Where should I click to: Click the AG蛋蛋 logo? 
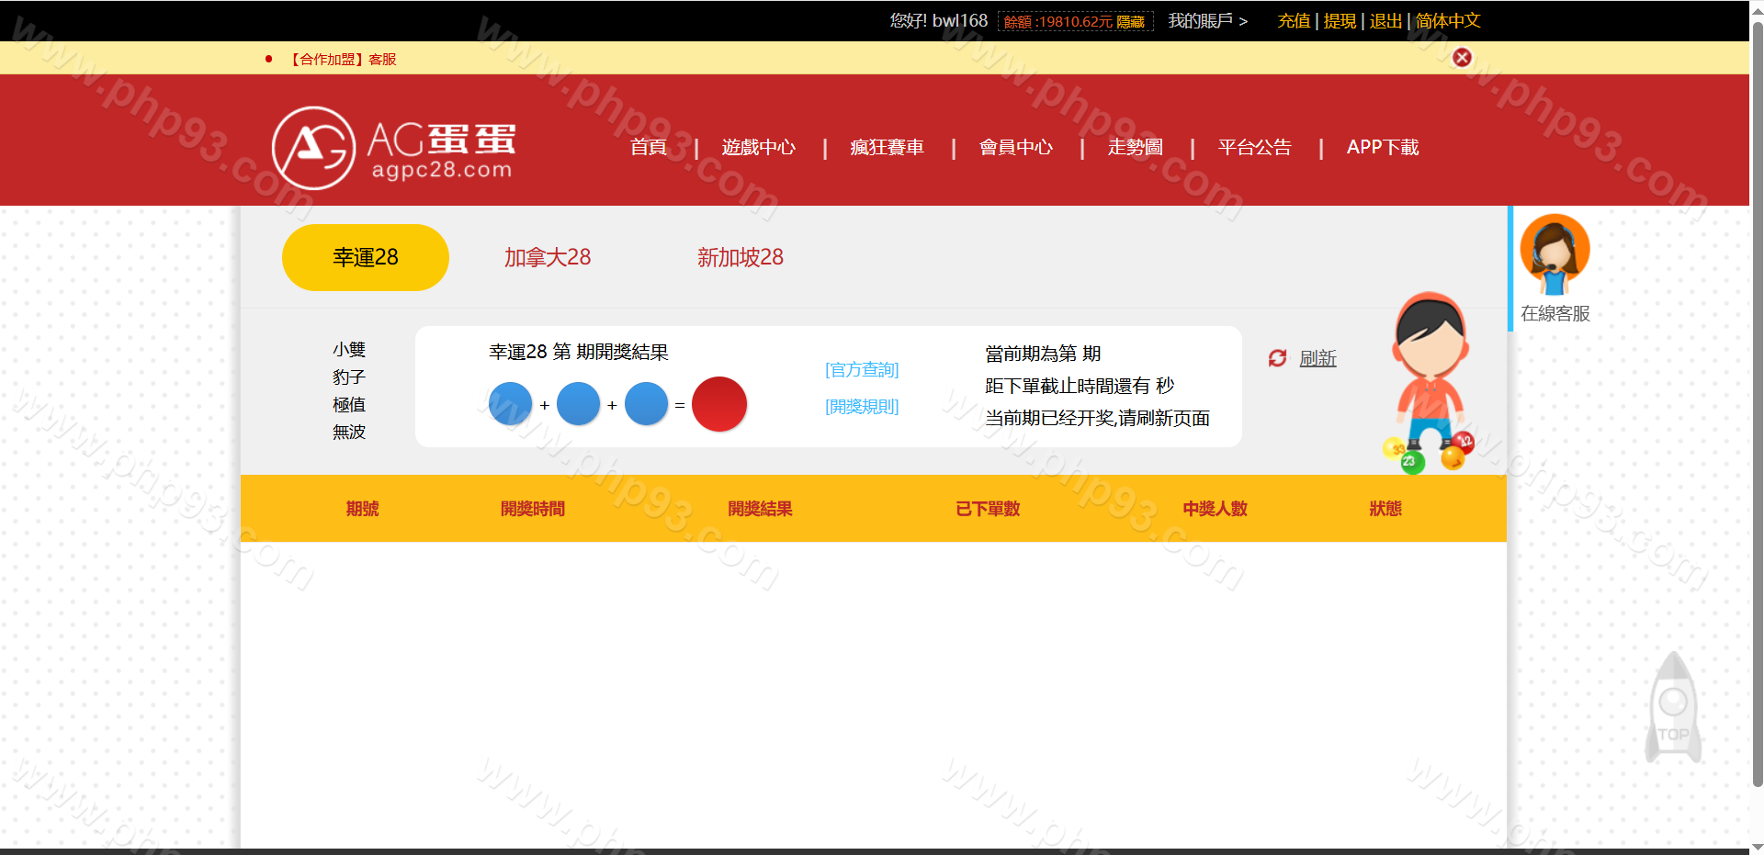click(393, 148)
